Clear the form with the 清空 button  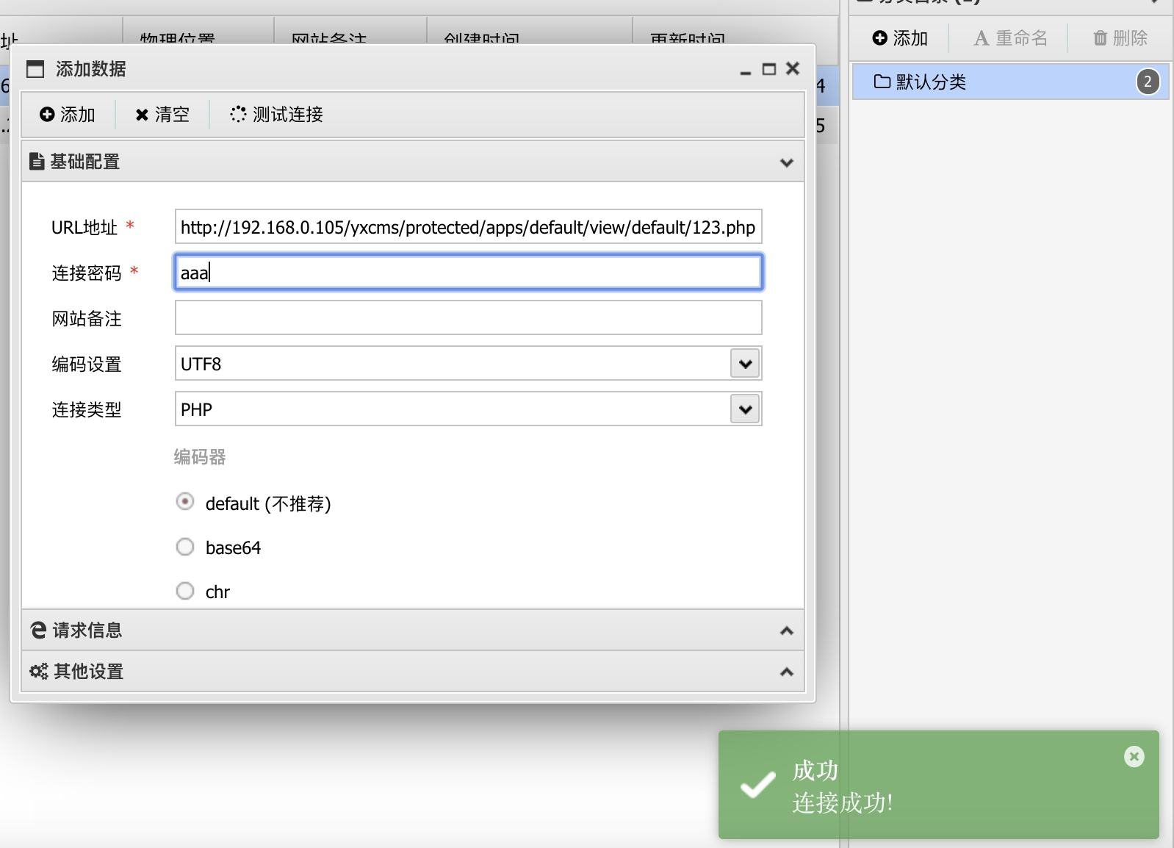tap(162, 115)
